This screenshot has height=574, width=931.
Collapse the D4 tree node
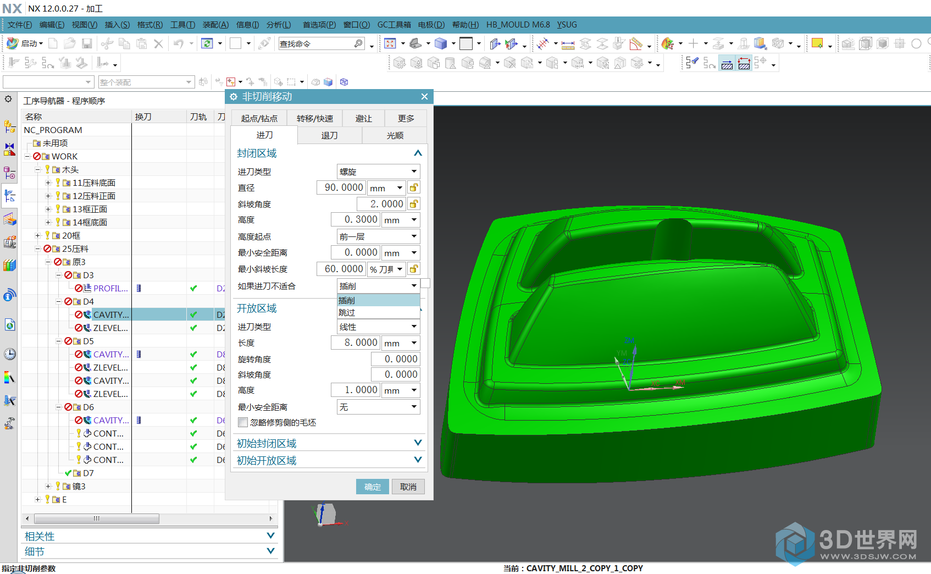58,301
